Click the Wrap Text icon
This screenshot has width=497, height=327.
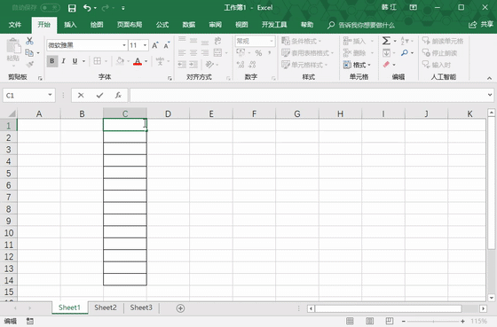click(x=217, y=41)
